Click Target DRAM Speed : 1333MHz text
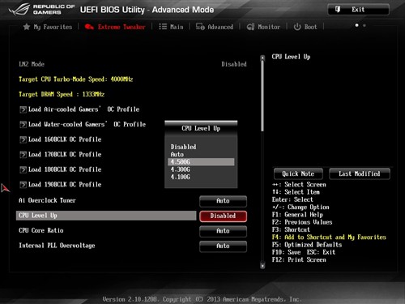 click(x=62, y=94)
